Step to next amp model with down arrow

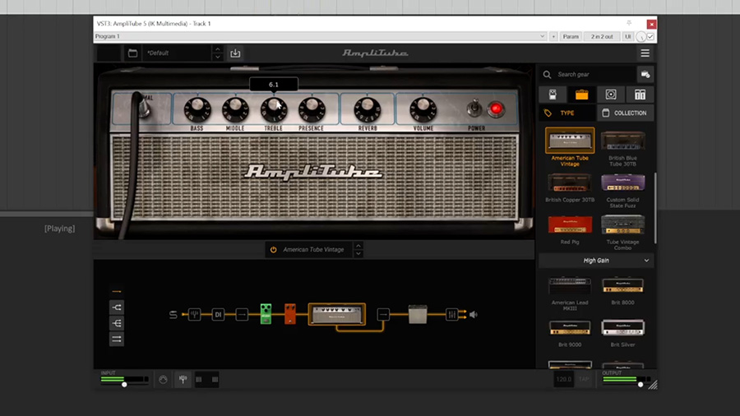tap(358, 254)
